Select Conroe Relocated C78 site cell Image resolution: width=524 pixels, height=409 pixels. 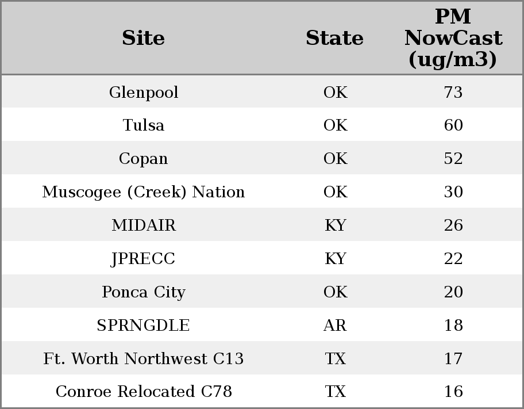tap(144, 392)
